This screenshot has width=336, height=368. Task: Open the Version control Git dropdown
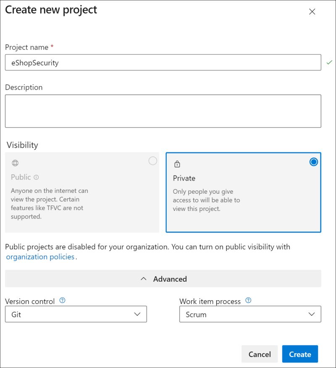(76, 314)
